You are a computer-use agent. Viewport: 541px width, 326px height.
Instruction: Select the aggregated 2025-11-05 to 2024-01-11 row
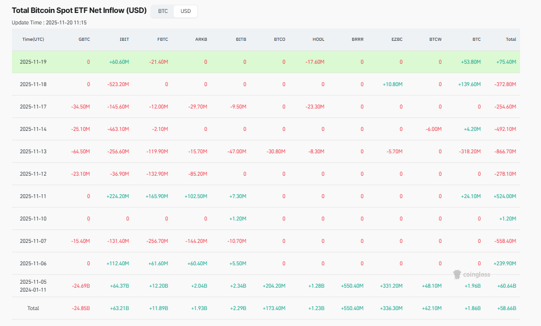pos(34,284)
